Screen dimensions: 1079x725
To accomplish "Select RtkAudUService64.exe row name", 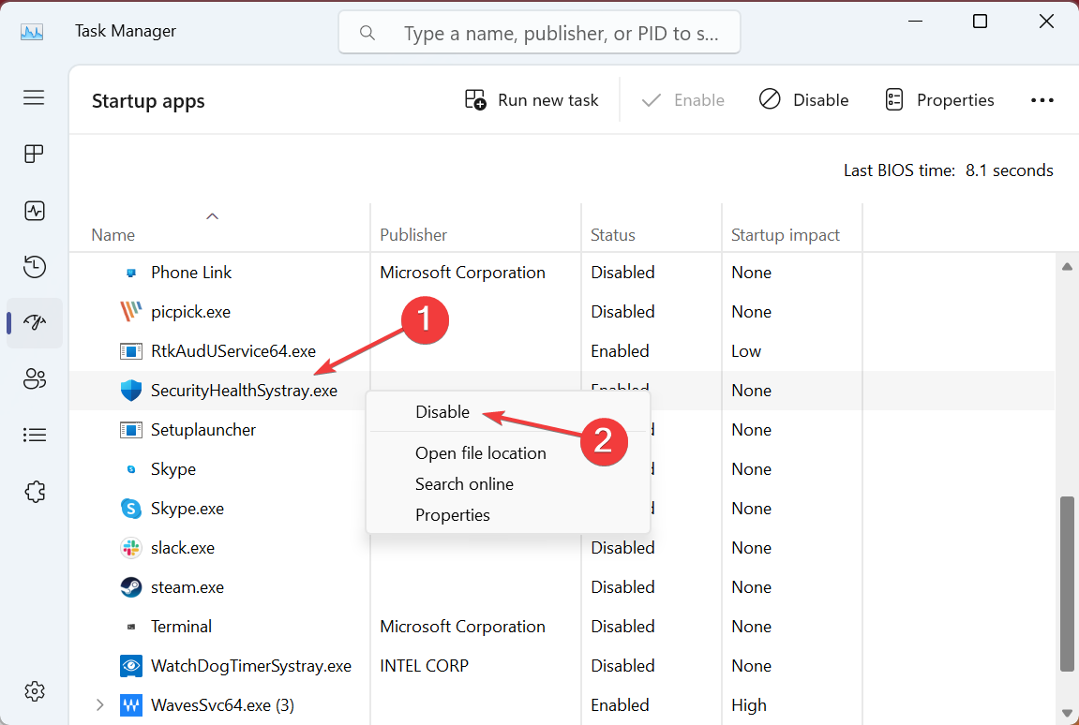I will [233, 351].
